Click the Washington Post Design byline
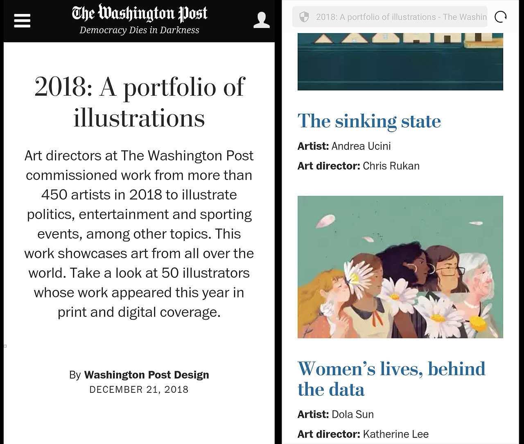 147,375
